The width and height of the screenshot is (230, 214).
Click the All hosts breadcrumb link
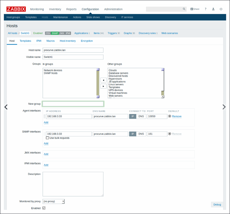(13, 33)
